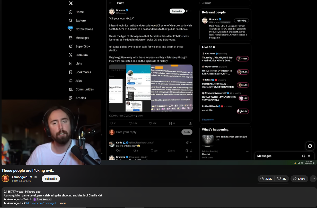Screen dimensions: 317x208
Task: Expand description with '...more'
Action: tap(62, 203)
